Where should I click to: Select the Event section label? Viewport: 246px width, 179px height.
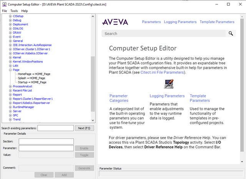click(17, 37)
